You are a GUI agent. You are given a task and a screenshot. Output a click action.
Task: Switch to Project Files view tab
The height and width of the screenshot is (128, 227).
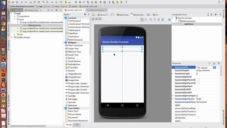click(x=32, y=10)
